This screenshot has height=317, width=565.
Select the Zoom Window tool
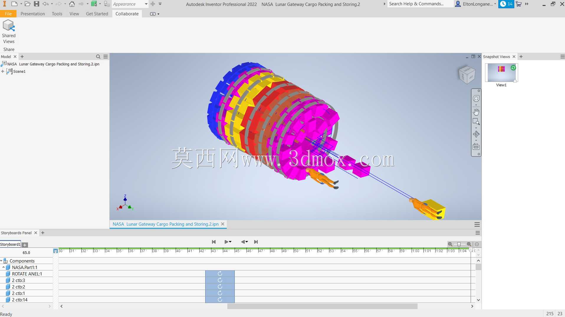pos(476,122)
